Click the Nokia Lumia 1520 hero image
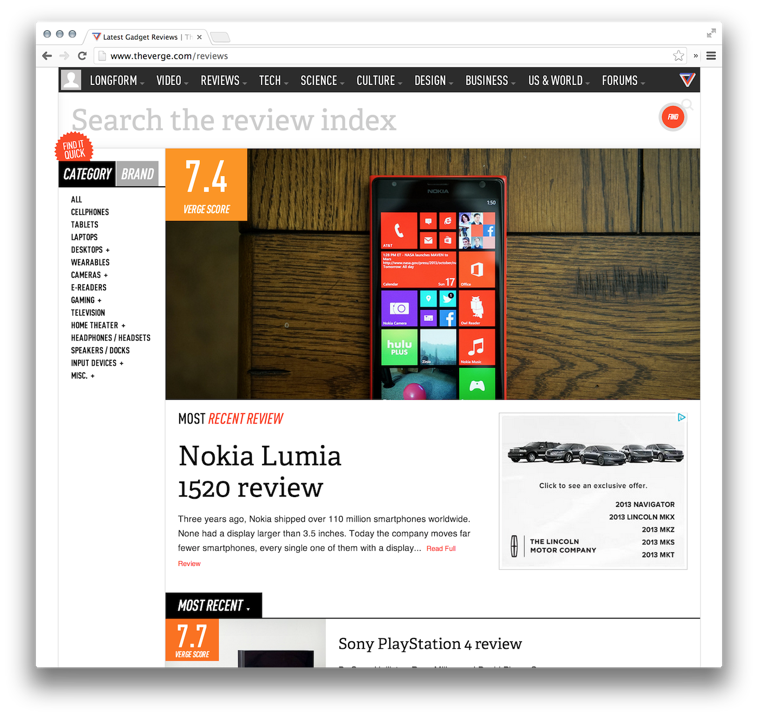This screenshot has height=717, width=758. [433, 274]
